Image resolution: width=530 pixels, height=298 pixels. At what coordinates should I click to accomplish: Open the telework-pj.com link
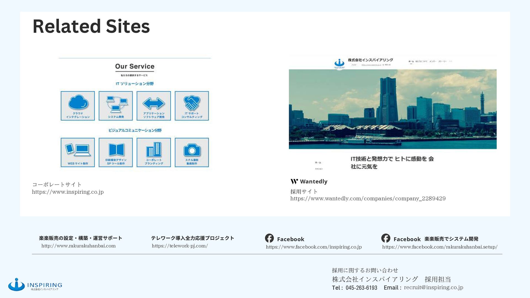180,246
